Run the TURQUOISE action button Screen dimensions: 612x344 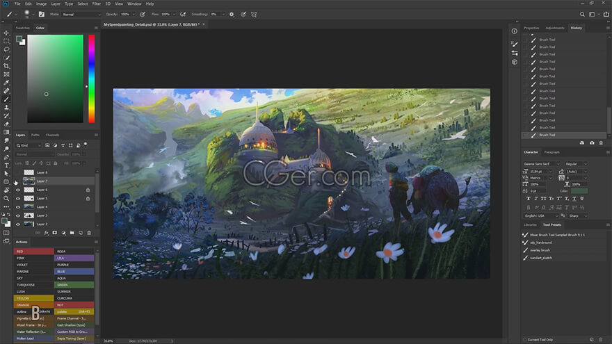pyautogui.click(x=33, y=285)
